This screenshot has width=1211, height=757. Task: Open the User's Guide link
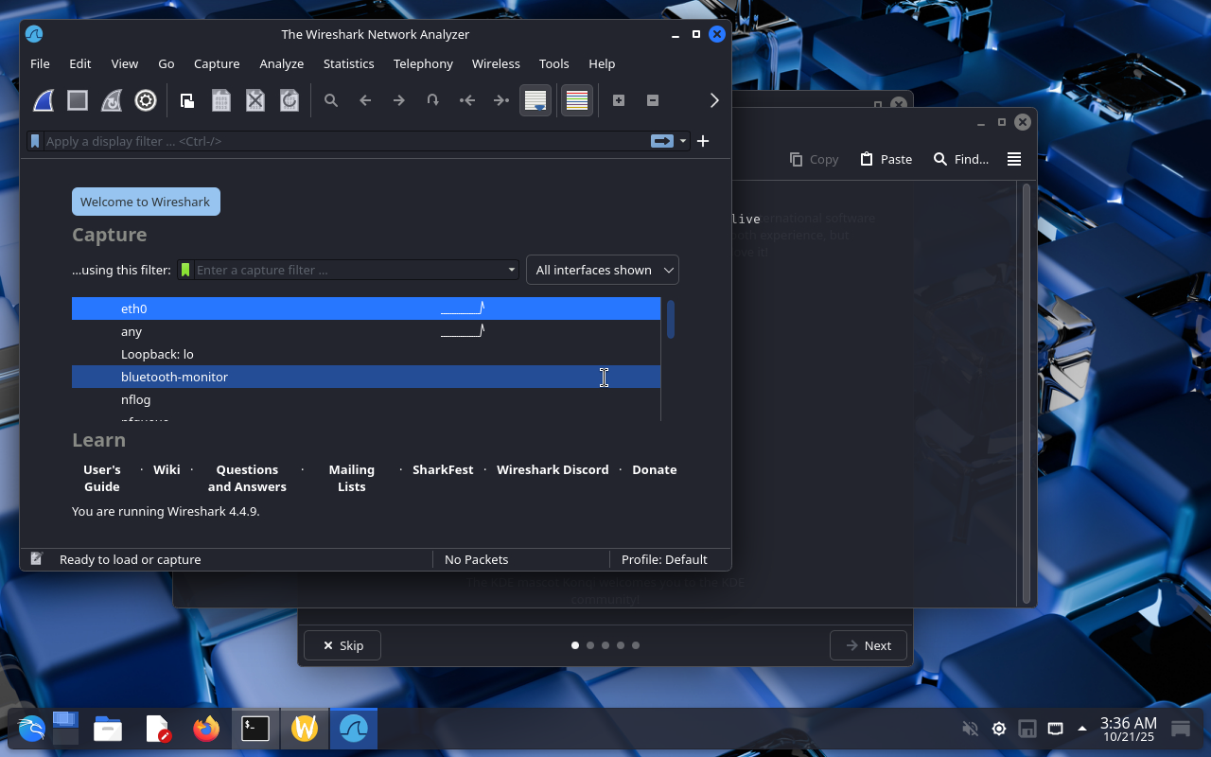[x=102, y=478]
